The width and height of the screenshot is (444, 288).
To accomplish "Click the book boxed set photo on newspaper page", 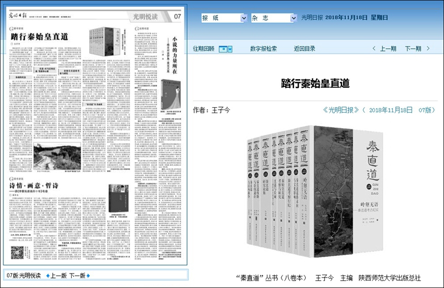I will coord(105,42).
